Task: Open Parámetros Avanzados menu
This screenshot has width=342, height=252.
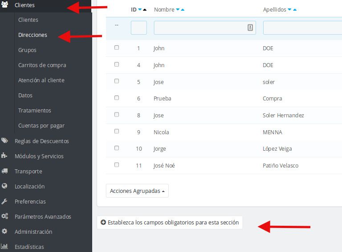Action: (x=43, y=216)
